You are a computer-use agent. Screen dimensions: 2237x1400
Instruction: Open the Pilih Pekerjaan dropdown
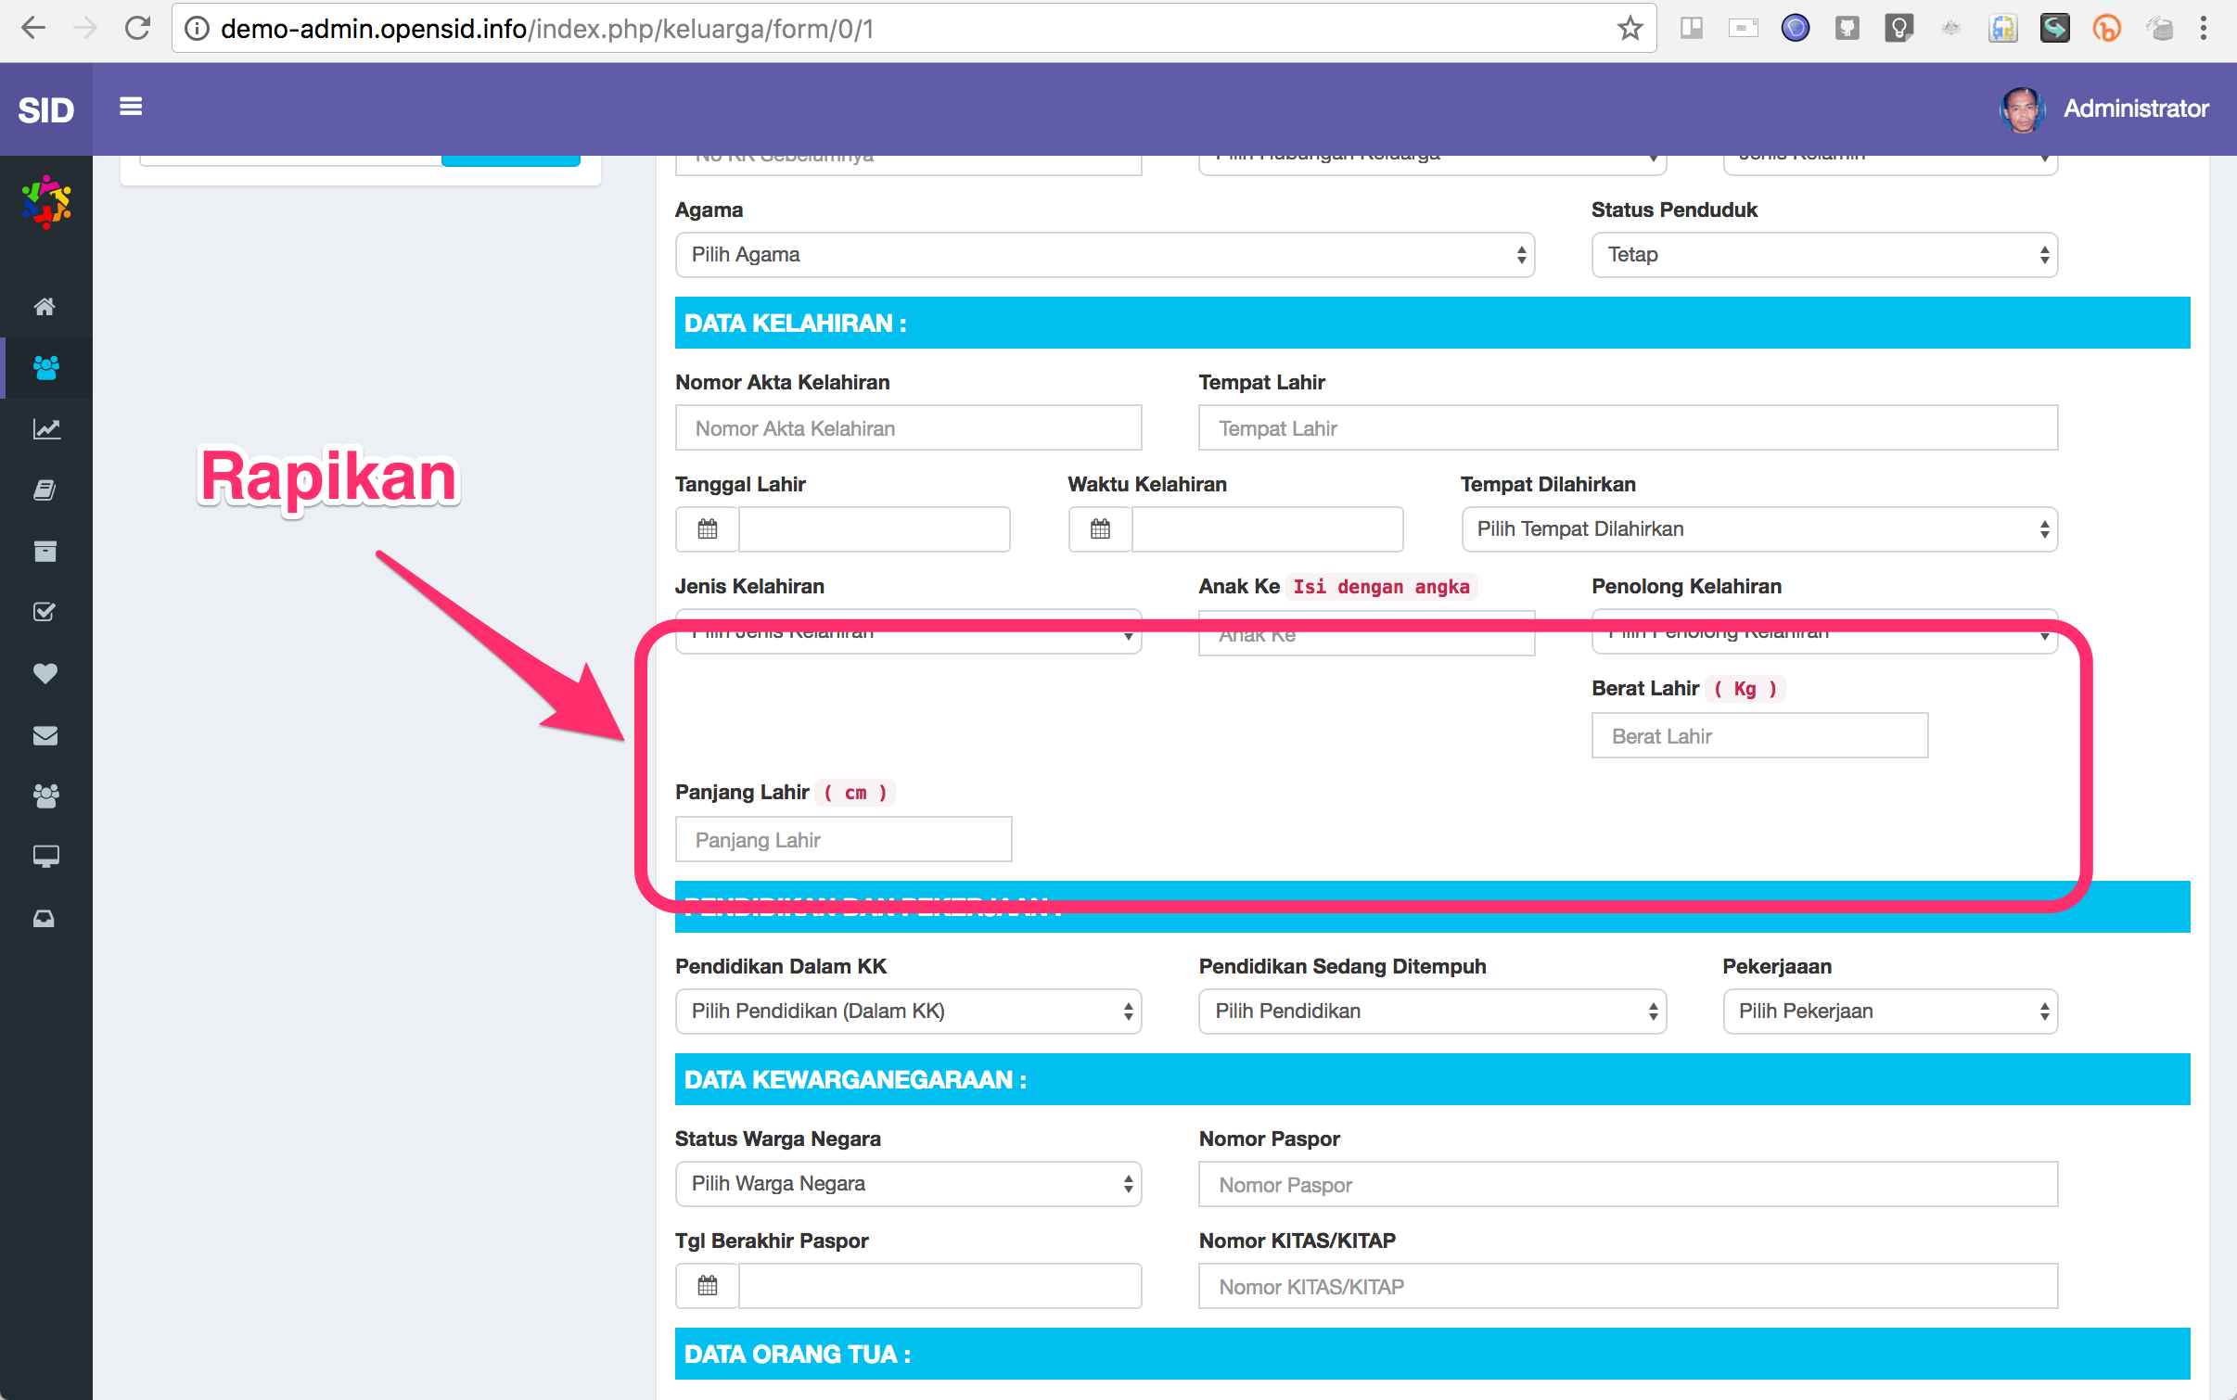1889,1012
